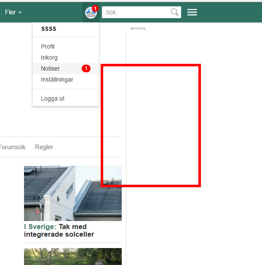
Task: Open the Forumsök tab
Action: click(12, 147)
